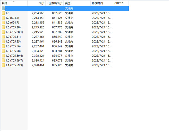169x131 pixels.
Task: Click the size value 2,324,328 for 1.0 (705.58)
Action: point(36,51)
